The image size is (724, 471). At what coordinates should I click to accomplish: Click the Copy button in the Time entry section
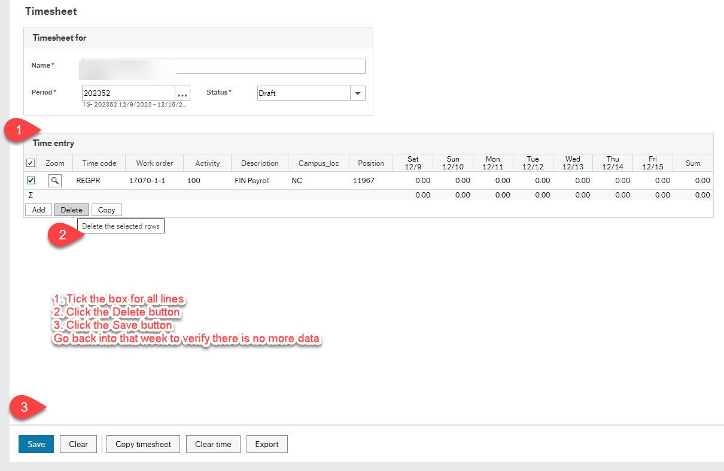(x=107, y=209)
